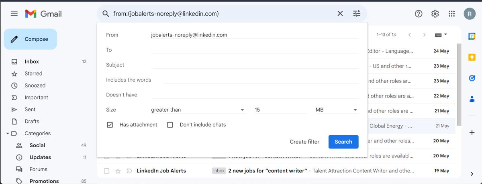
Task: Go to older page arrow
Action: 424,35
